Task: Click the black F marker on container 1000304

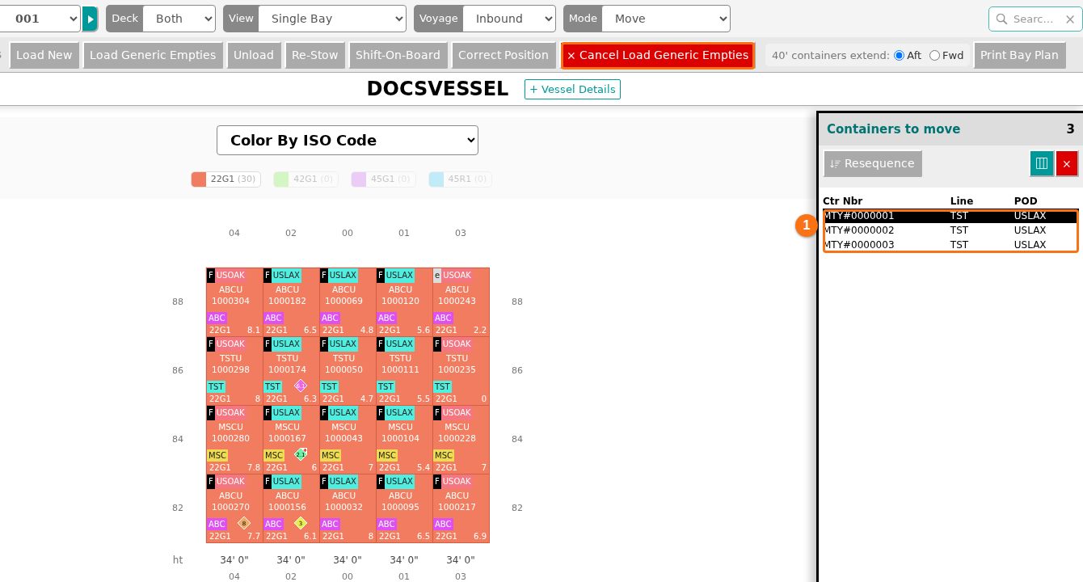Action: (x=211, y=275)
